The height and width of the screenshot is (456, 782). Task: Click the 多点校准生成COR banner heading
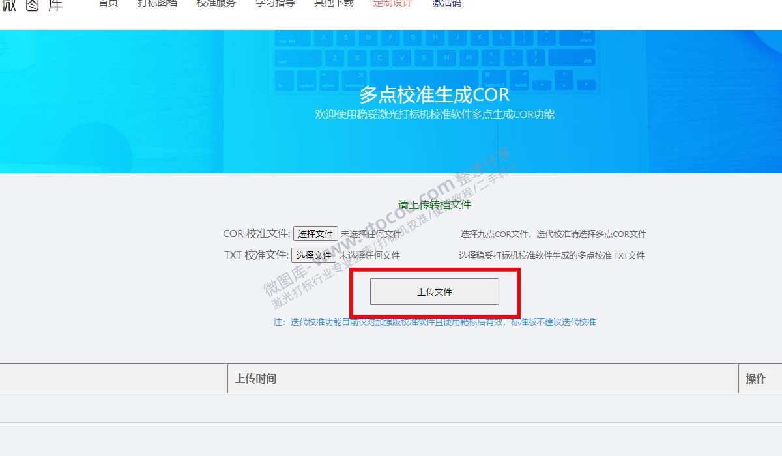pyautogui.click(x=435, y=94)
